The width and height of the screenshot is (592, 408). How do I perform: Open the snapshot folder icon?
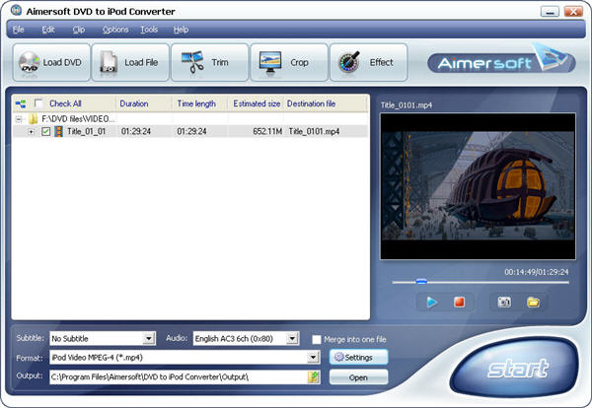[x=533, y=302]
